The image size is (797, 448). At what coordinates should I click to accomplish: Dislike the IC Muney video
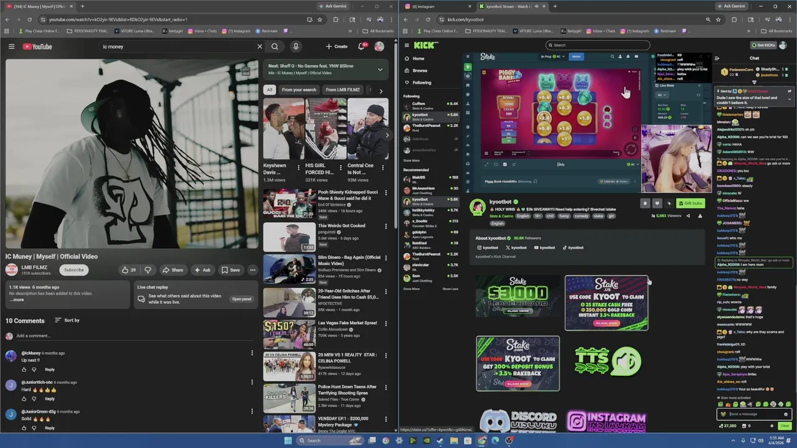148,270
